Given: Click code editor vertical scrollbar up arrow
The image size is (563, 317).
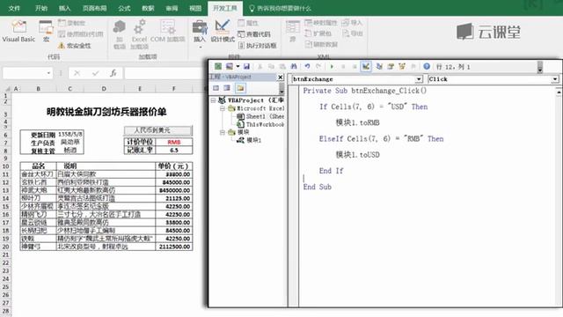Looking at the screenshot, I should [x=559, y=92].
